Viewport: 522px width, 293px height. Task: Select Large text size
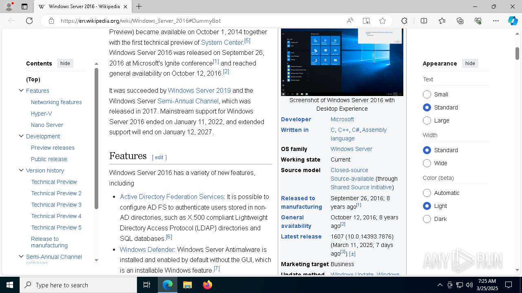[427, 120]
